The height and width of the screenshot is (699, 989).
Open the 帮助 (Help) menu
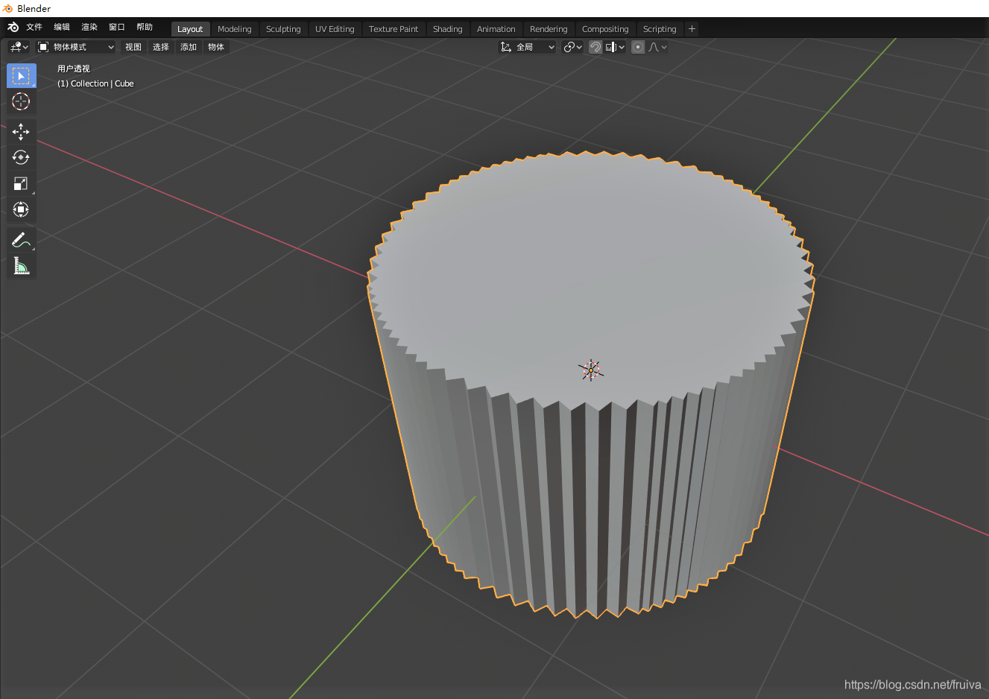tap(145, 28)
